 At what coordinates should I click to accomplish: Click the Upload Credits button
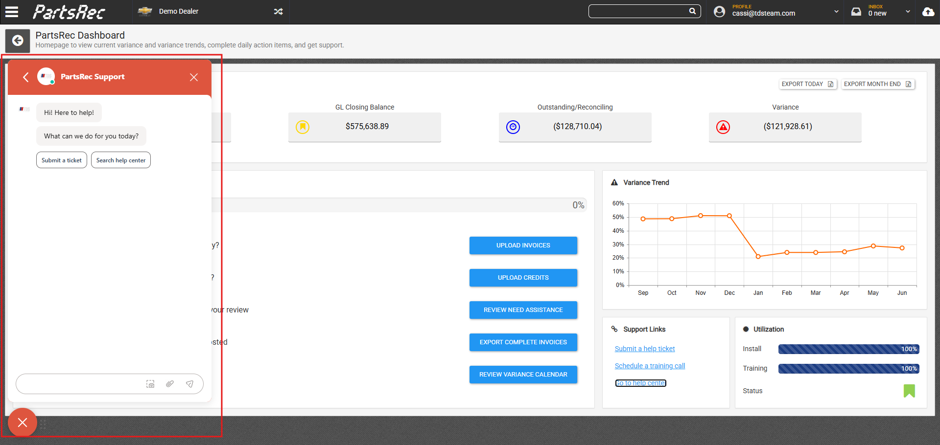(x=523, y=278)
